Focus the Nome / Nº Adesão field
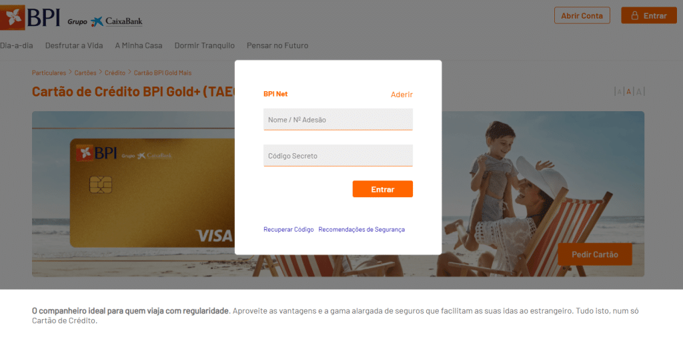683x339 pixels. [338, 119]
